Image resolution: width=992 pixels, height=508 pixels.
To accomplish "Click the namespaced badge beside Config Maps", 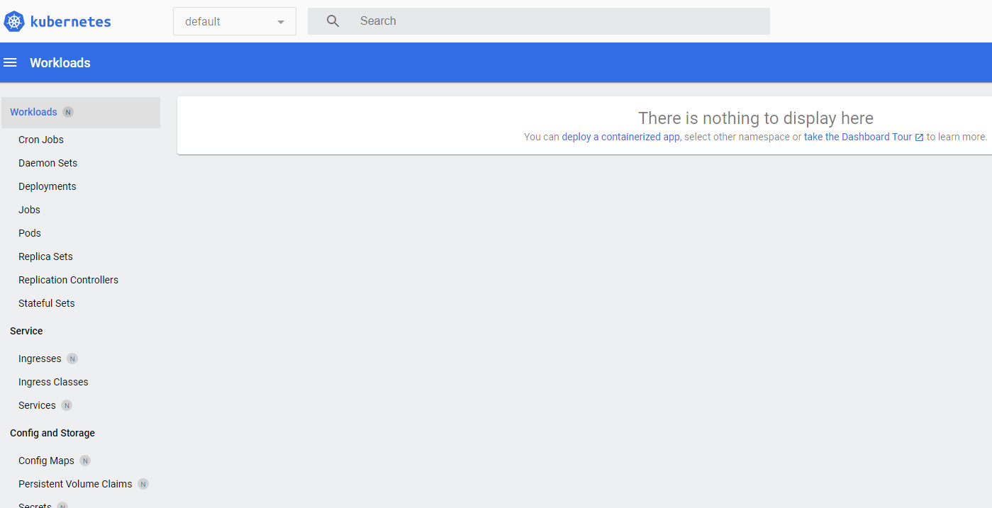I will (85, 461).
